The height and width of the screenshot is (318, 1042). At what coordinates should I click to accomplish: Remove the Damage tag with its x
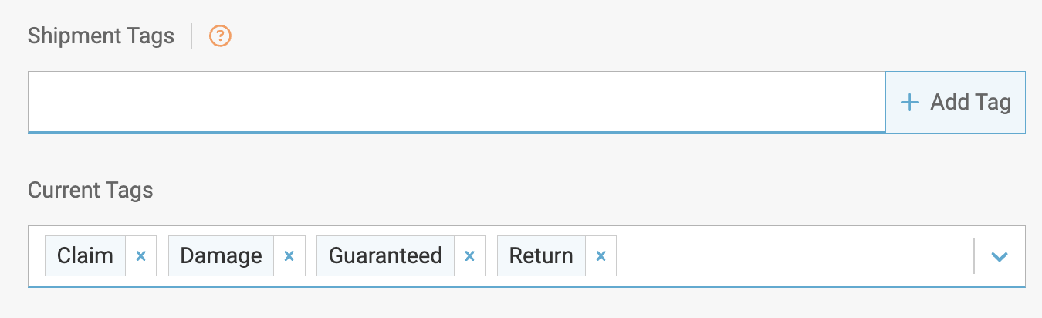(x=289, y=256)
